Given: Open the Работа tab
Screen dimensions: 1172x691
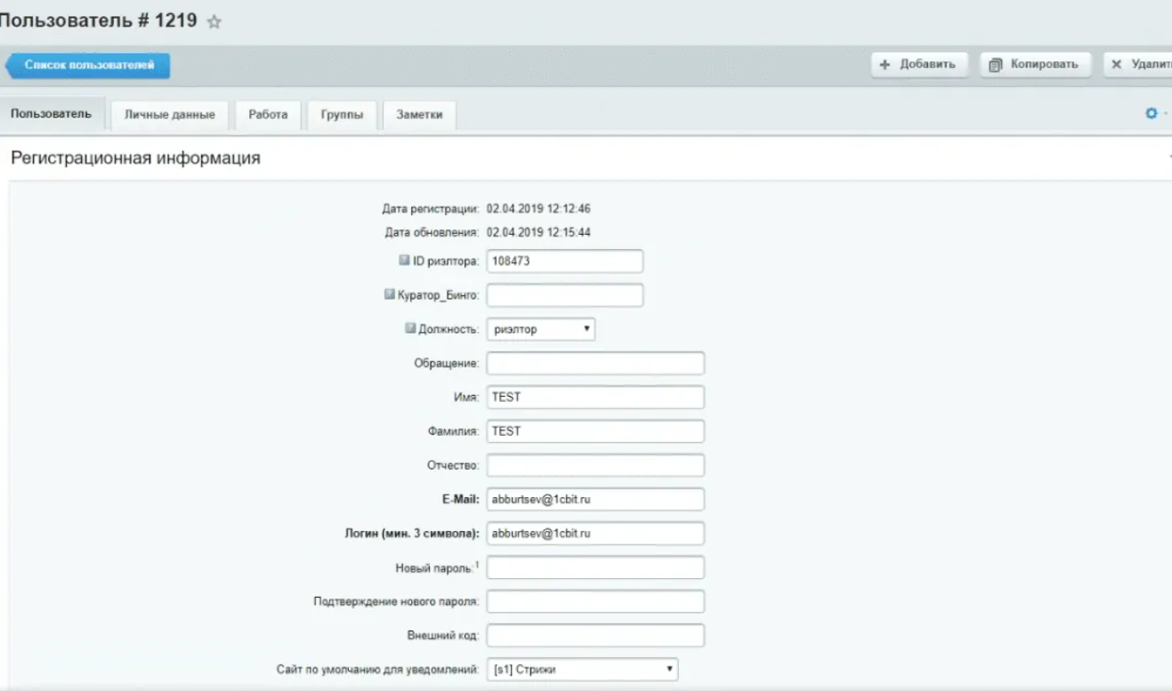Looking at the screenshot, I should pyautogui.click(x=268, y=115).
